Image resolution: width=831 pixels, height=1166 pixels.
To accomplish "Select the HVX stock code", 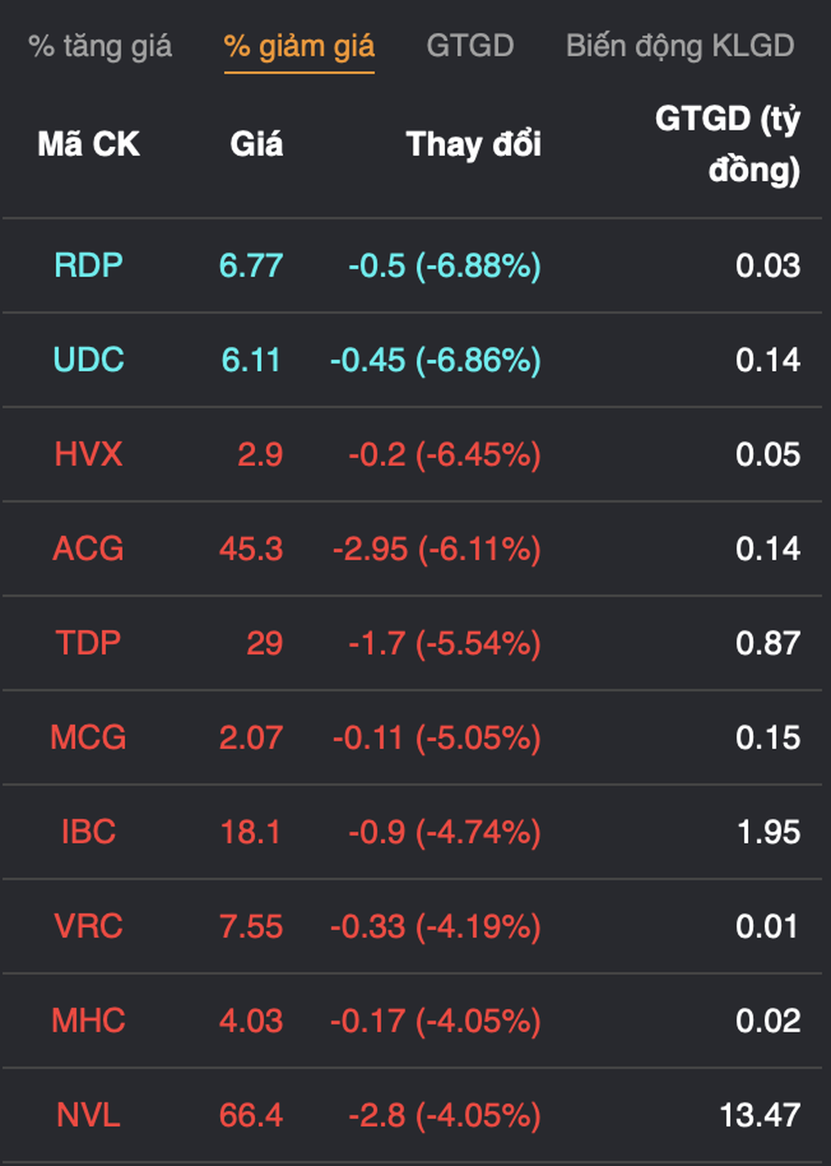I will pyautogui.click(x=88, y=454).
